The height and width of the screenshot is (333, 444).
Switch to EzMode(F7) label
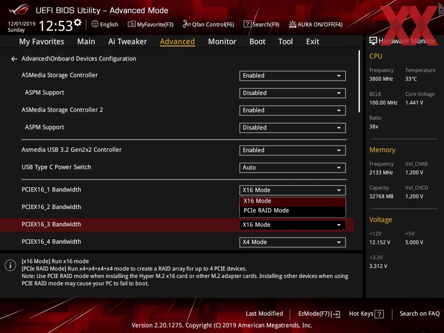click(314, 314)
